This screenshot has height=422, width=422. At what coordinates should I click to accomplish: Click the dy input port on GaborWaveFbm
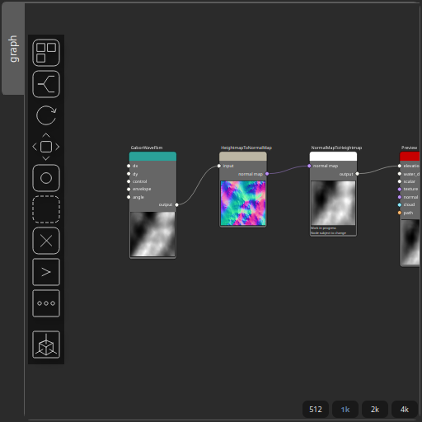pyautogui.click(x=129, y=174)
